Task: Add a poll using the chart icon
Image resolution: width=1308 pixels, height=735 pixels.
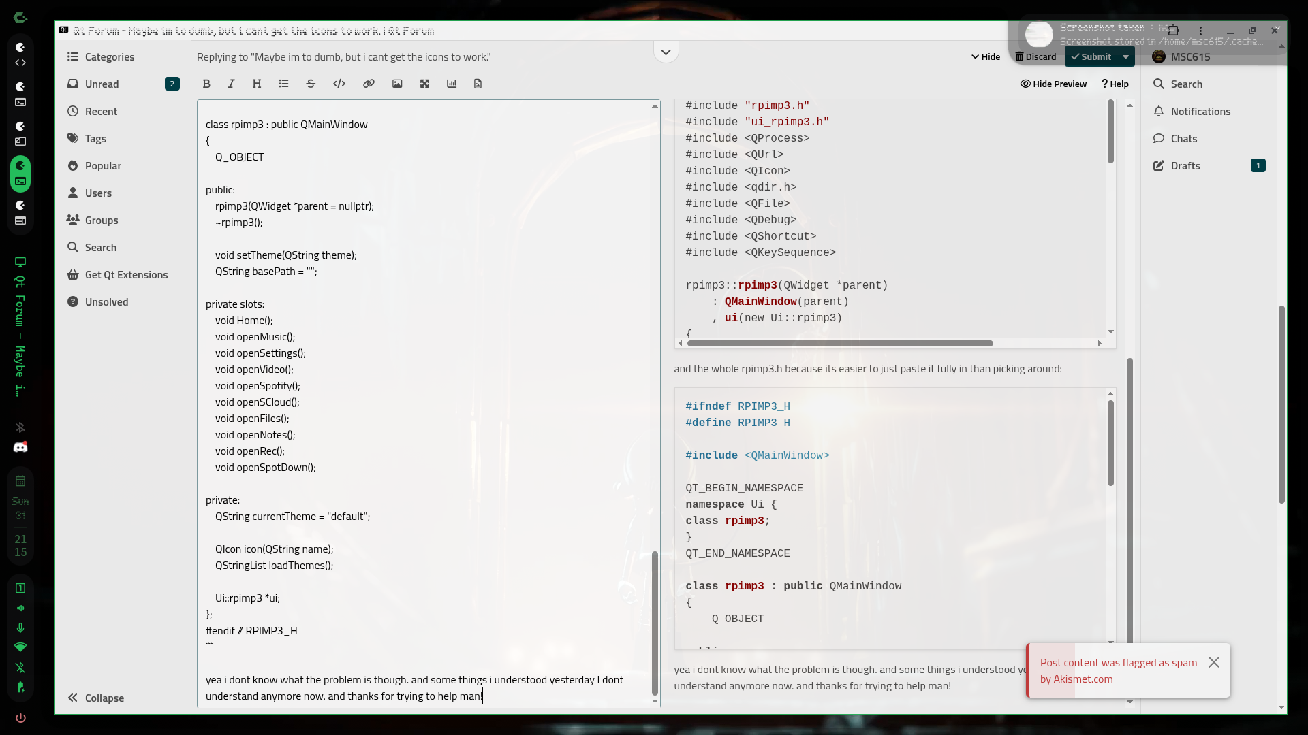Action: click(x=452, y=84)
